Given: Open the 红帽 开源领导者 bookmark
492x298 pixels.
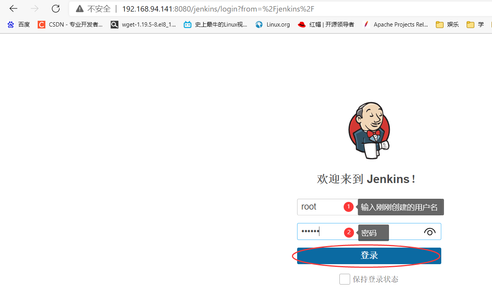Looking at the screenshot, I should (x=326, y=25).
